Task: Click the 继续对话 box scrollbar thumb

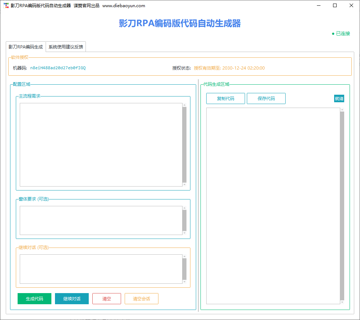Action: pyautogui.click(x=184, y=269)
